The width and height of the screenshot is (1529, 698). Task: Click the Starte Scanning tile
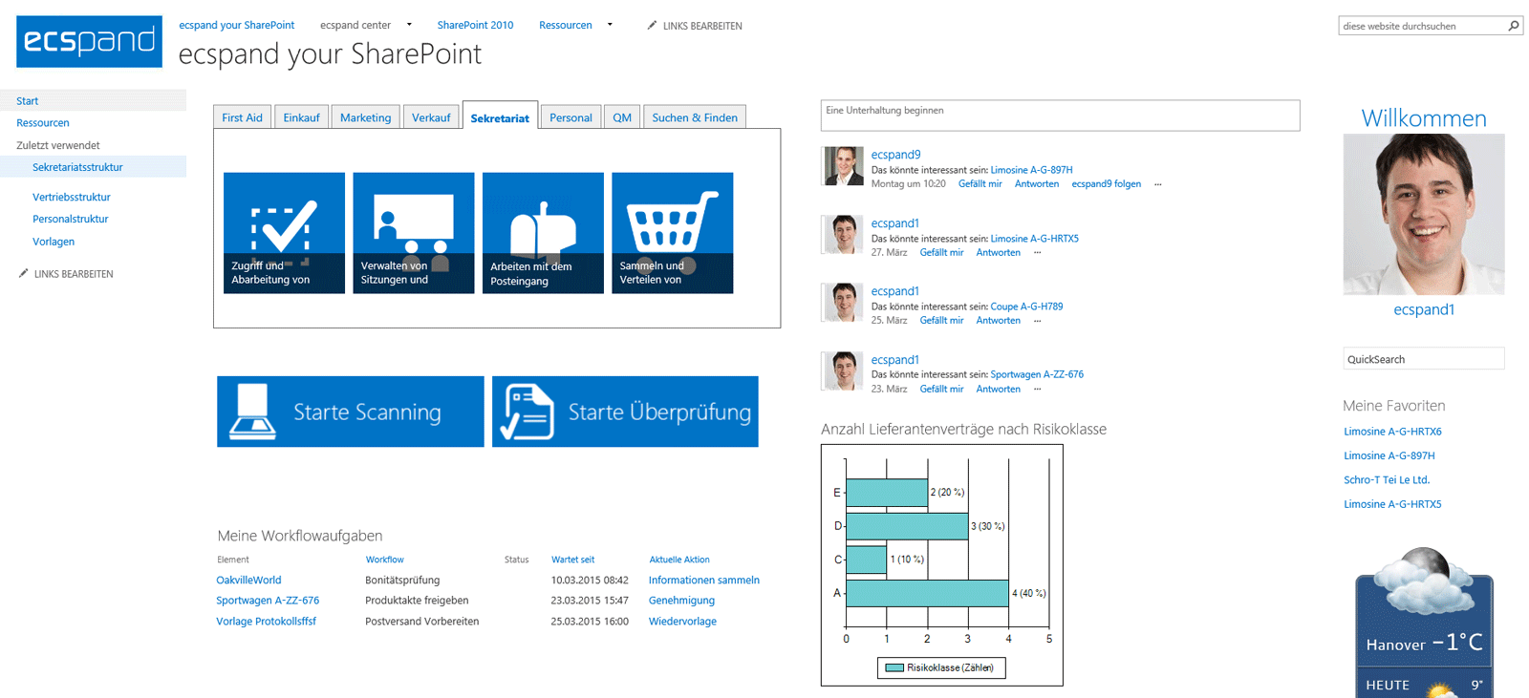pyautogui.click(x=350, y=412)
